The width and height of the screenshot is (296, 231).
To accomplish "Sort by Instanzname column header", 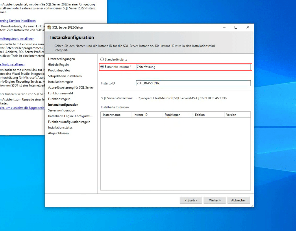I will tap(116, 115).
